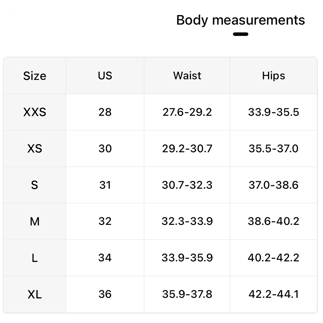Screen dimensions: 323x323
Task: Click the Size column header
Action: 35,76
